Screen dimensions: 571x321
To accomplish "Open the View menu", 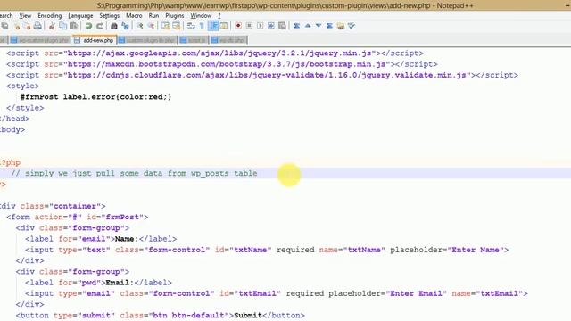I will [25, 16].
